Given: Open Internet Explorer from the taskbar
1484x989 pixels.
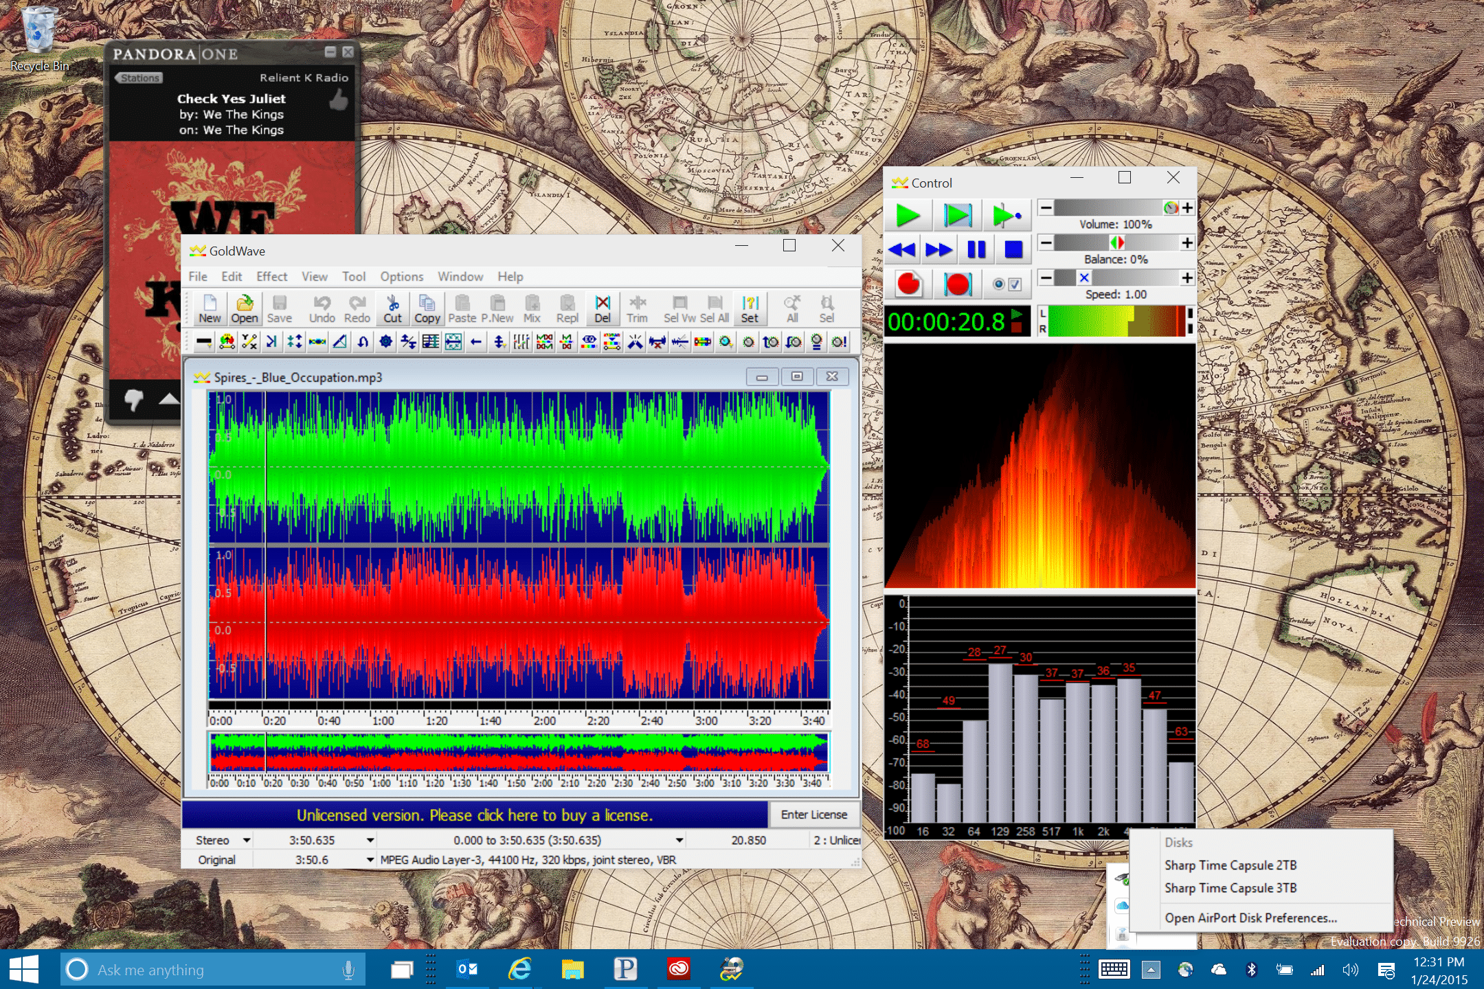Looking at the screenshot, I should pyautogui.click(x=520, y=970).
